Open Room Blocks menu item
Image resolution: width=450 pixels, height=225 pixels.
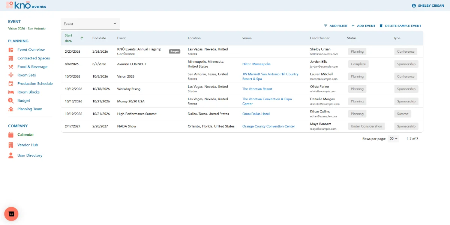click(x=28, y=92)
